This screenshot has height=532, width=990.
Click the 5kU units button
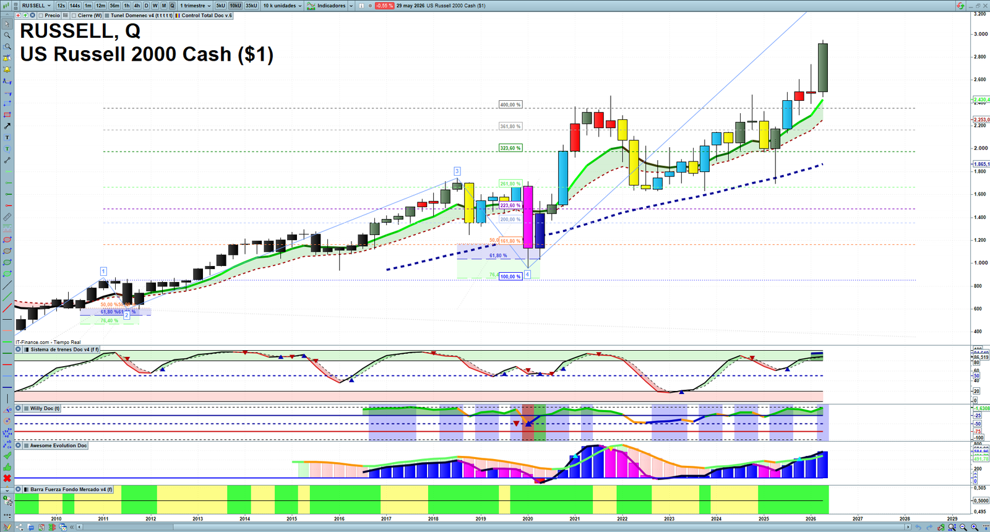[220, 6]
